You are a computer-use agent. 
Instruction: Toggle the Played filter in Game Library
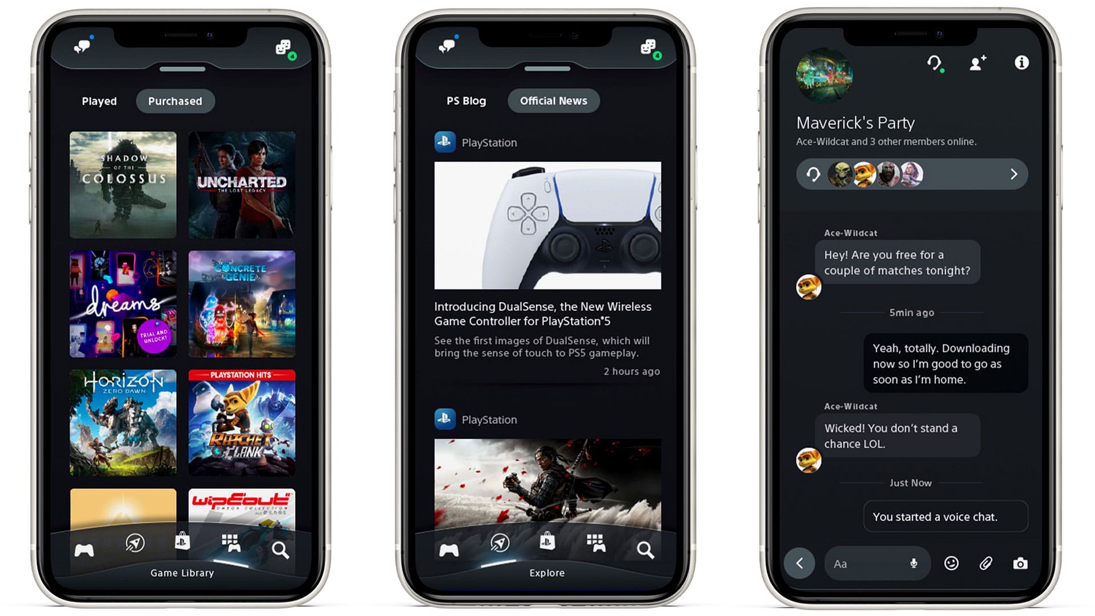(x=99, y=101)
